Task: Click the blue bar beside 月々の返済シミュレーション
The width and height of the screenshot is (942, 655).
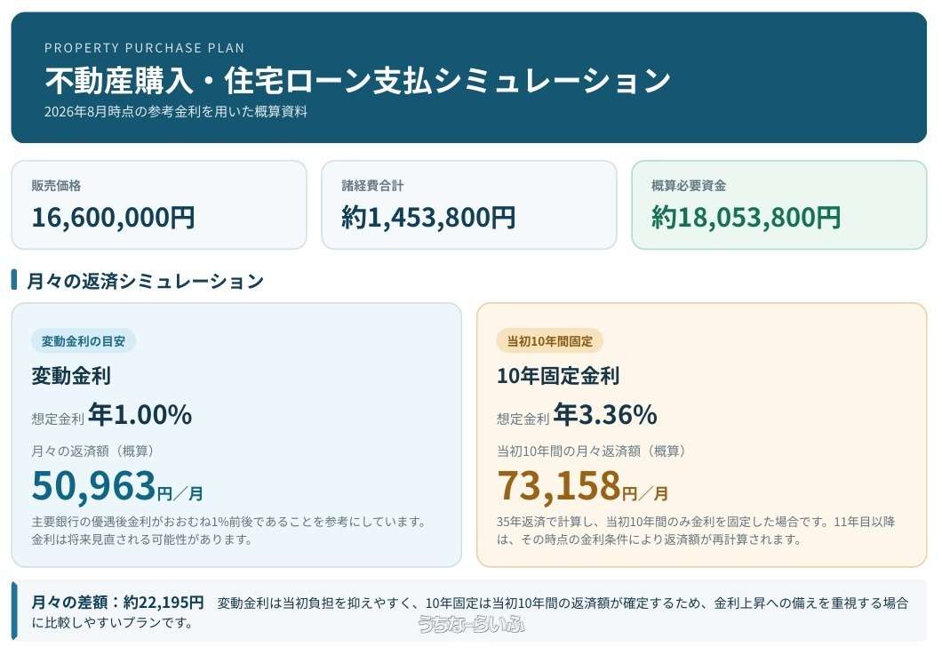Action: (x=14, y=280)
